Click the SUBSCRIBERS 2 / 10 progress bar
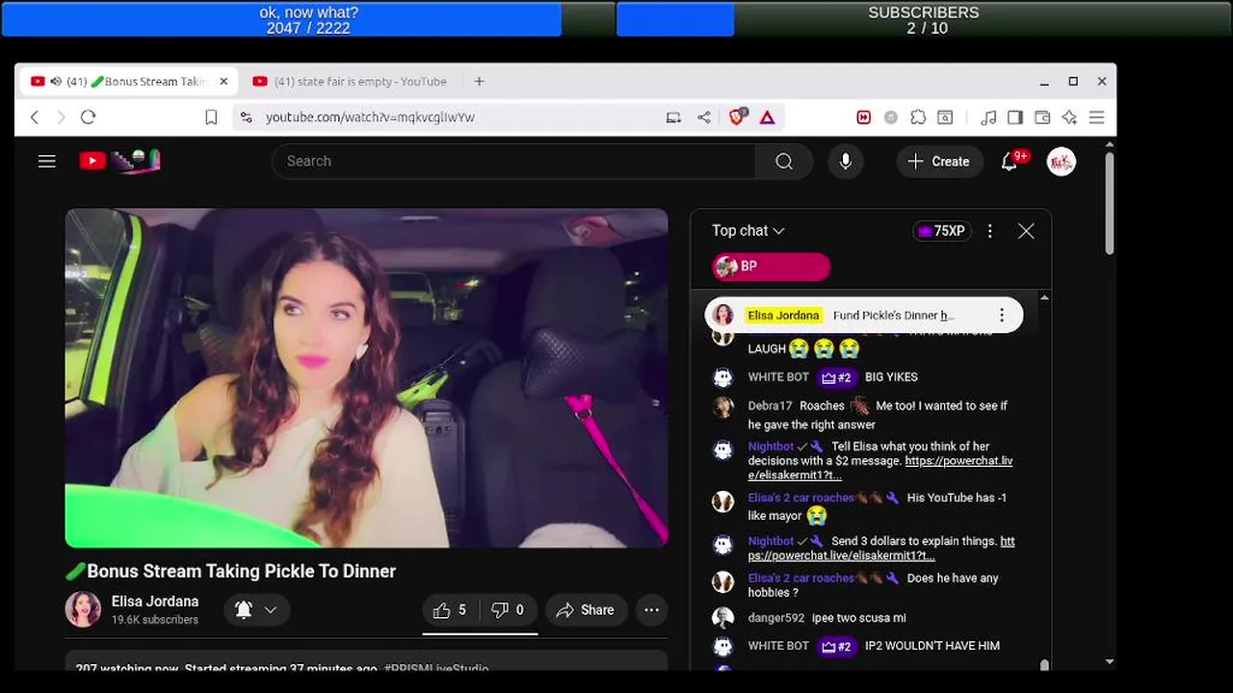This screenshot has width=1233, height=693. click(x=924, y=19)
